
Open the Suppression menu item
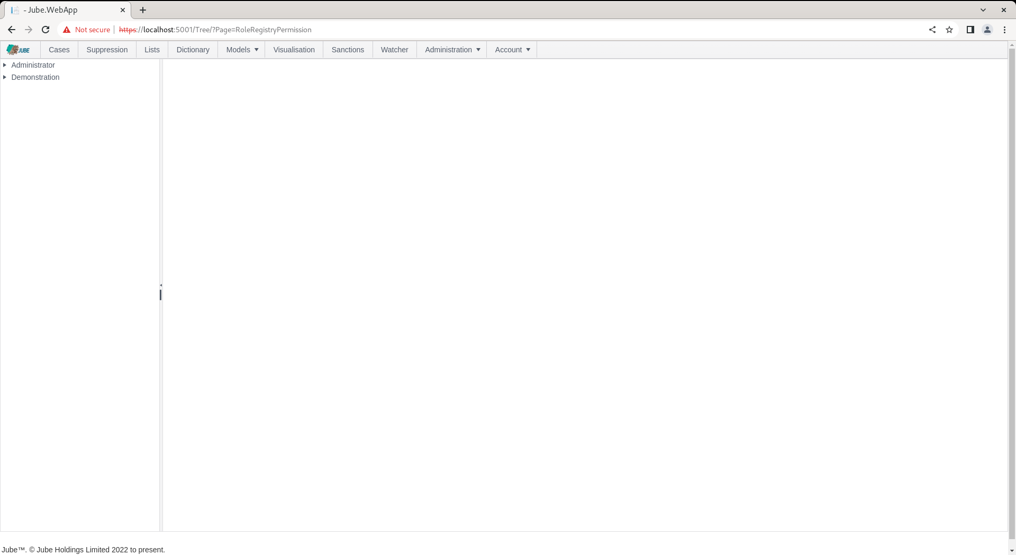(x=107, y=50)
